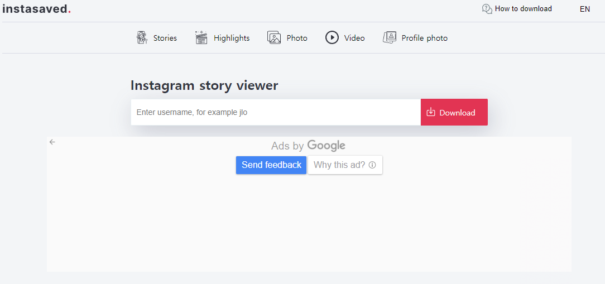
Task: Focus the Enter username input field
Action: (x=276, y=112)
